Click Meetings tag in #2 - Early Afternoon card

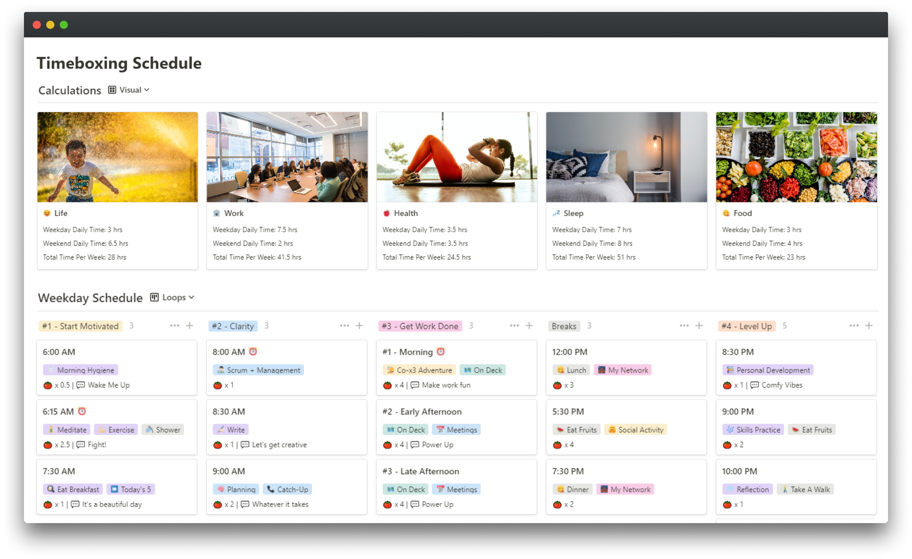coord(457,430)
